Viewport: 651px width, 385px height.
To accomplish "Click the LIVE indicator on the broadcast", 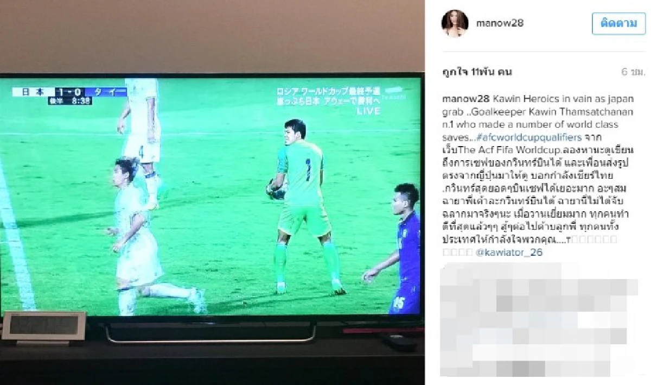I will coord(368,111).
